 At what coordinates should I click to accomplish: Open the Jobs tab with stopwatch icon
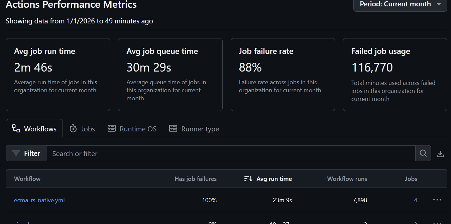pos(82,129)
